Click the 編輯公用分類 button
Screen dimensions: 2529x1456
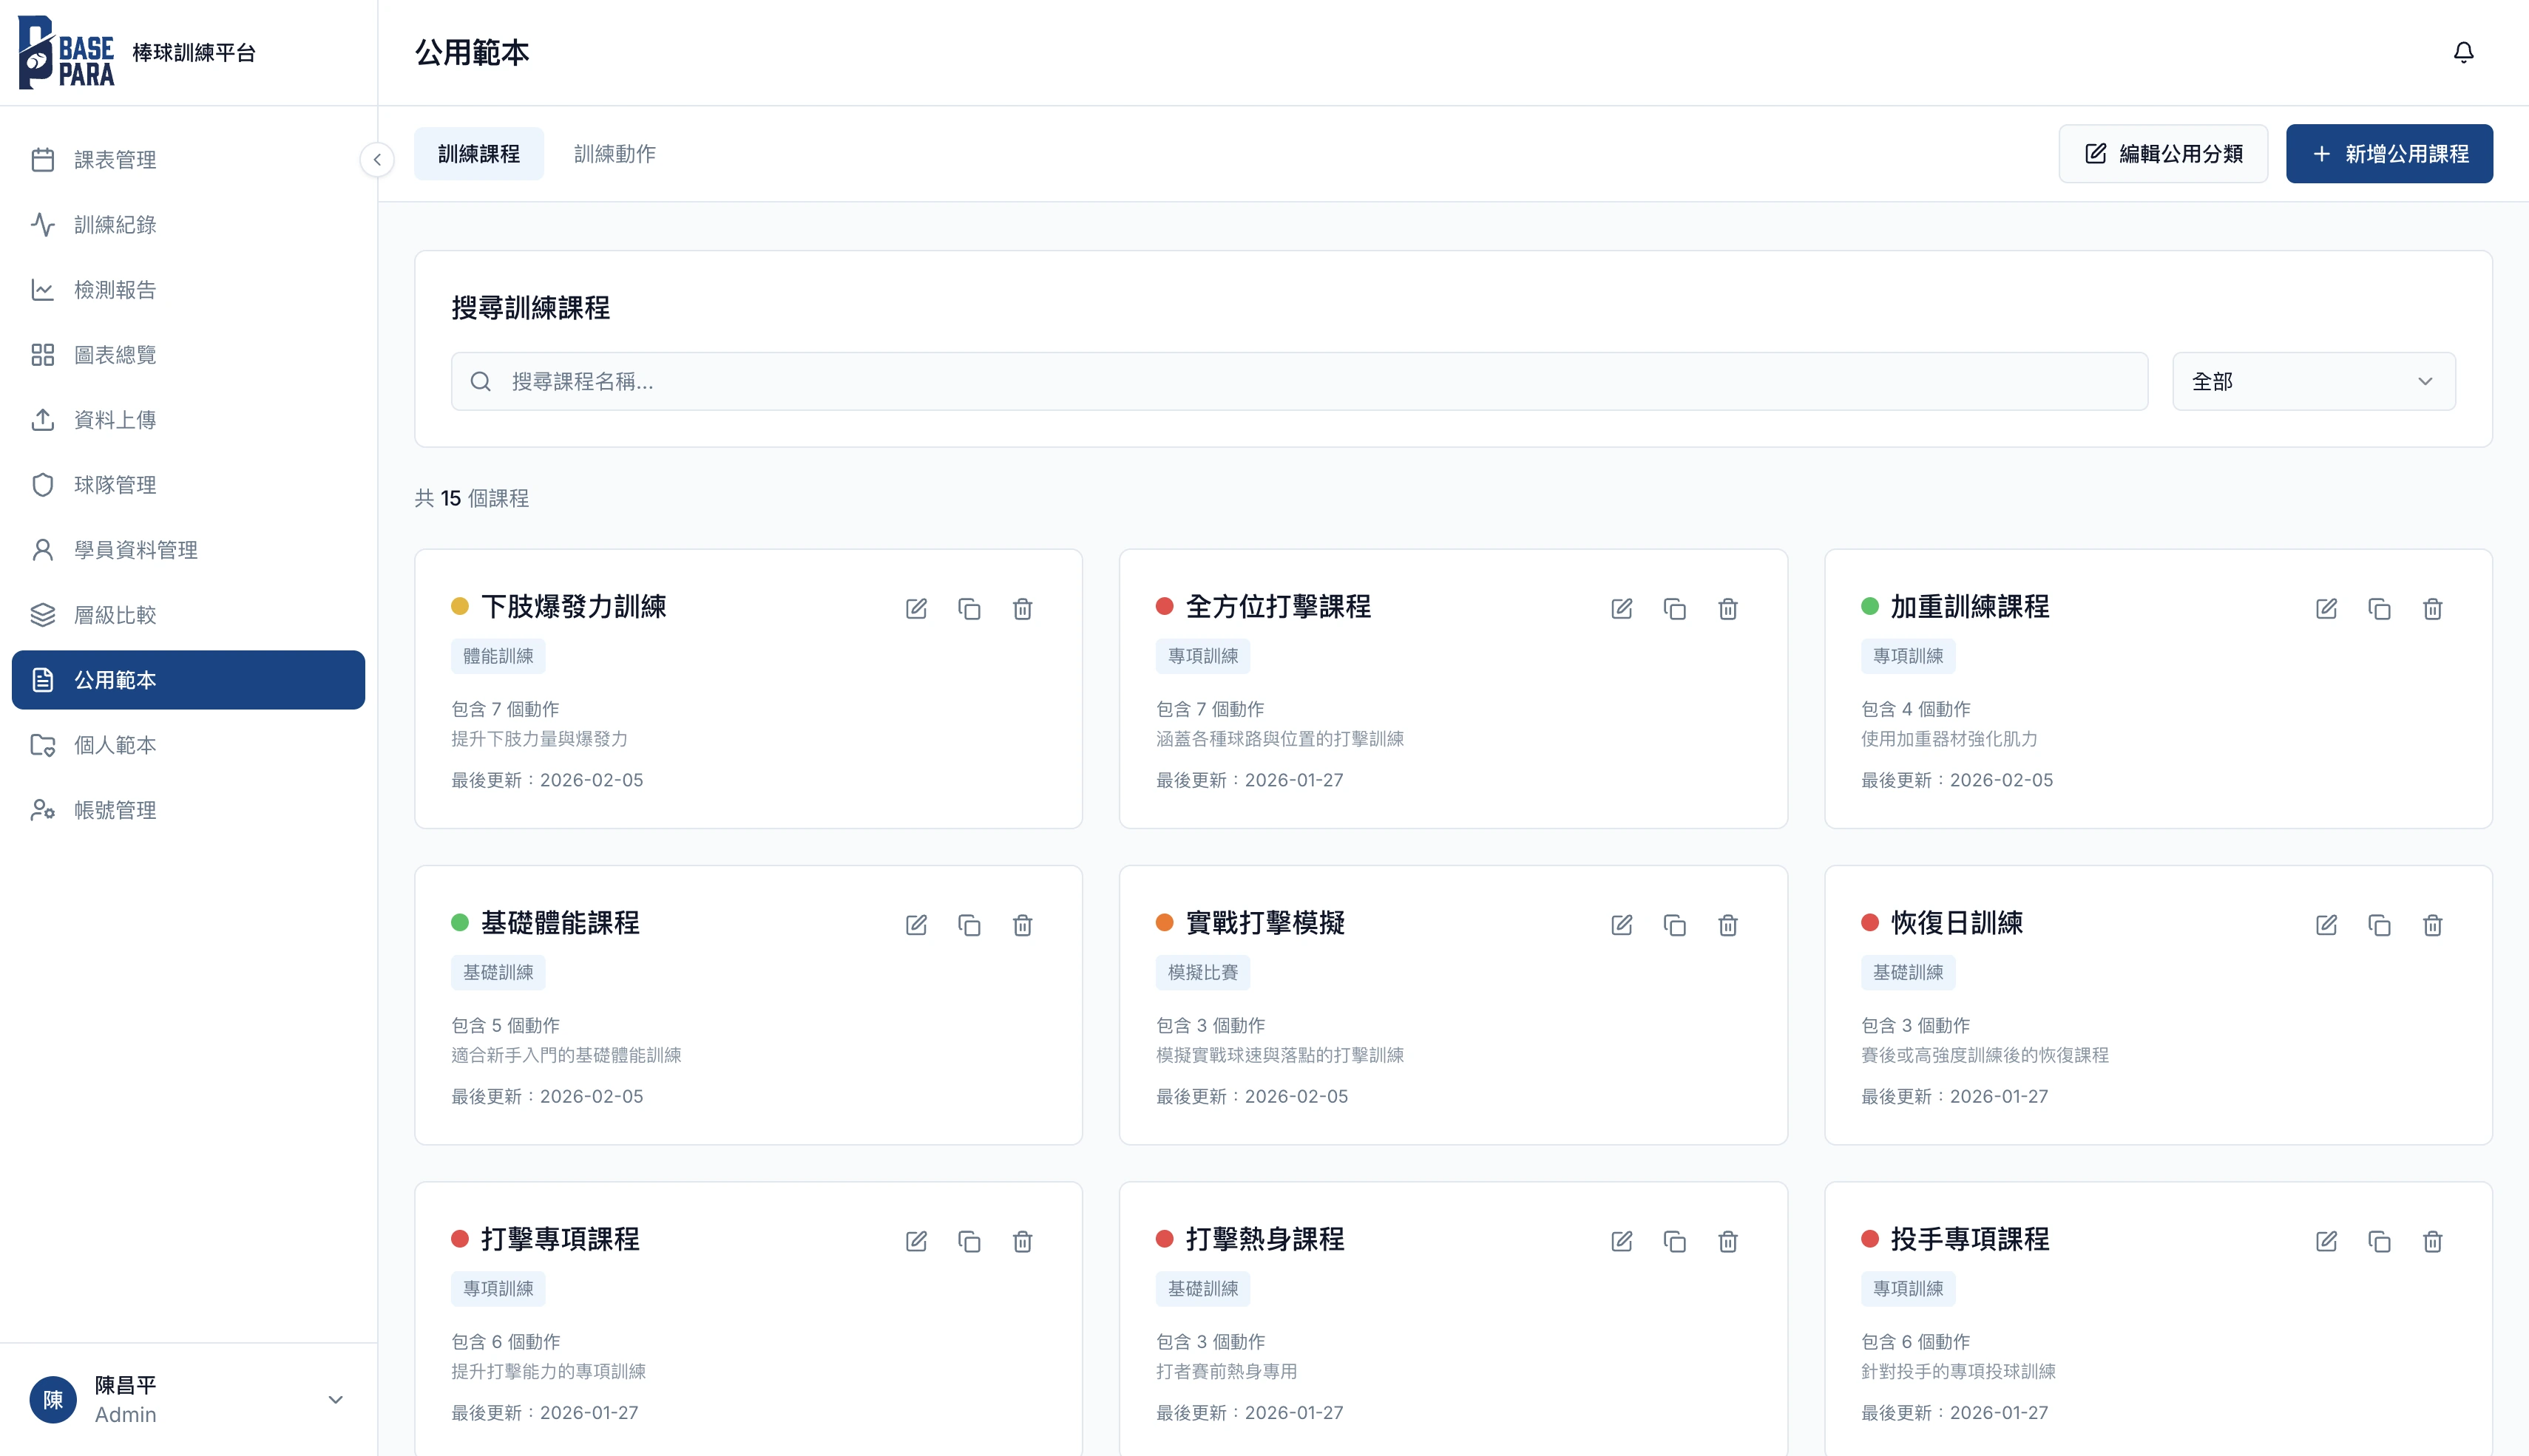coord(2163,154)
